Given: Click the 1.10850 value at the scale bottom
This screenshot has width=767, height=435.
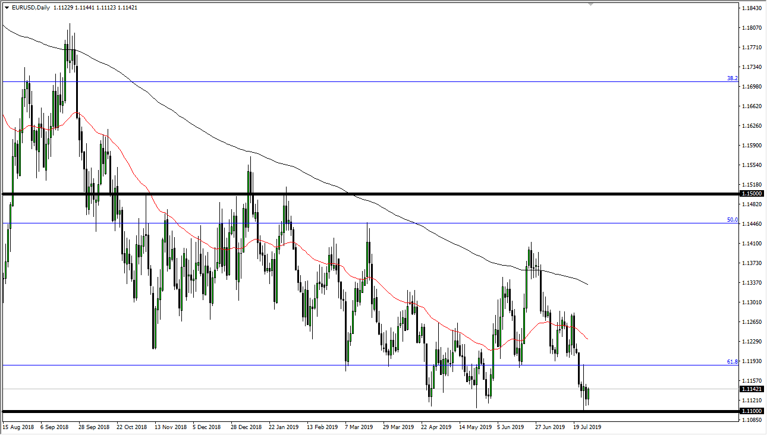Looking at the screenshot, I should (x=751, y=420).
